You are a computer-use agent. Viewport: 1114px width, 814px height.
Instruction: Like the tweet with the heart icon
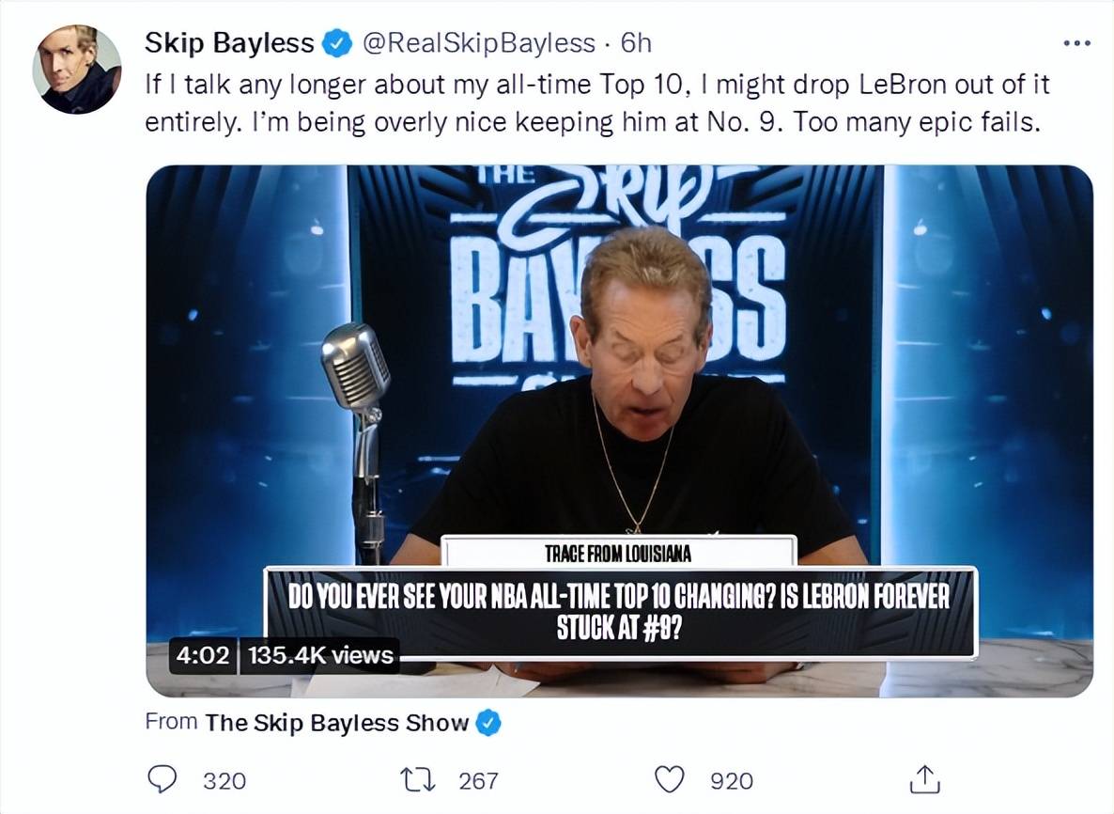click(669, 779)
